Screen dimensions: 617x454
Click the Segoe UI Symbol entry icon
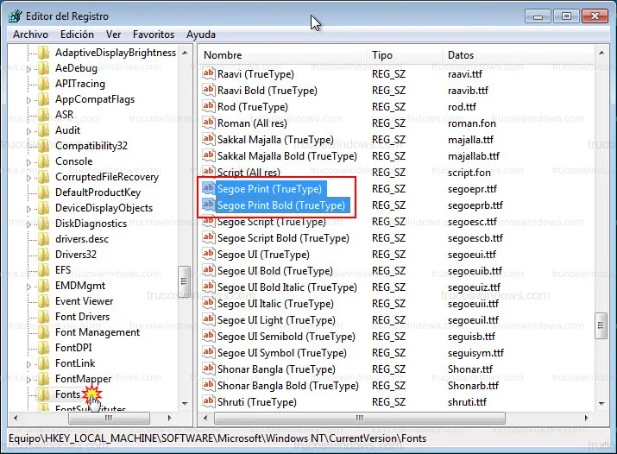208,353
